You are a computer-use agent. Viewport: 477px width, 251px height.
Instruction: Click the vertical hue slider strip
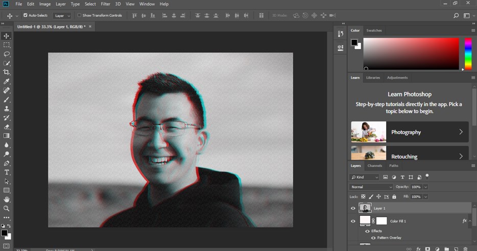(x=468, y=54)
